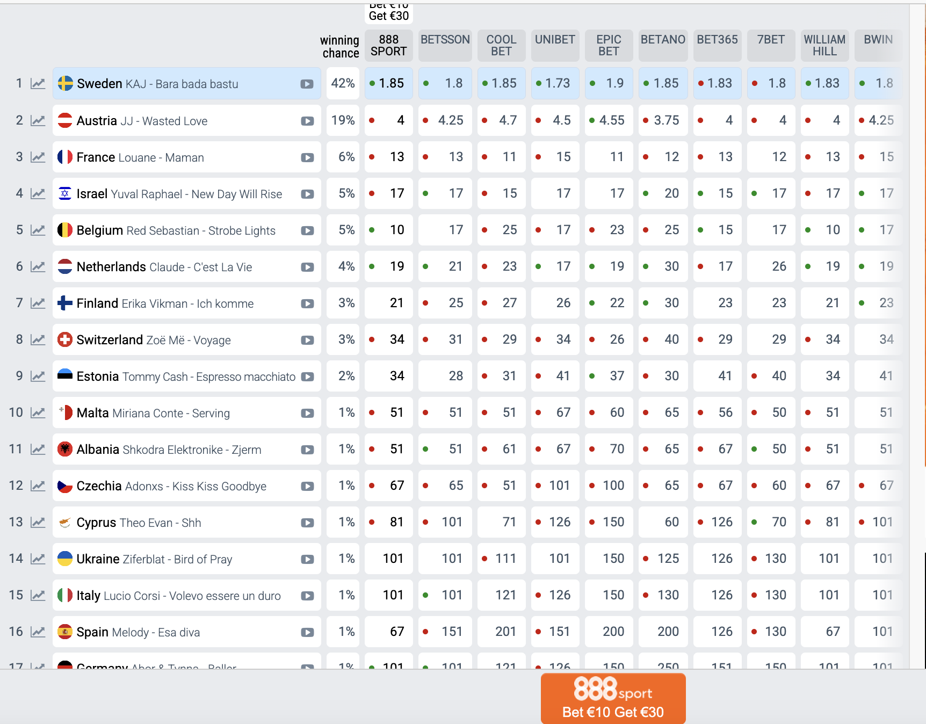
Task: Play the video for Austria's Wasted Love
Action: tap(307, 121)
